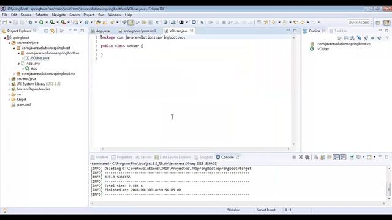The height and width of the screenshot is (220, 392).
Task: Select VOUser.java in Project Explorer
Action: point(37,58)
